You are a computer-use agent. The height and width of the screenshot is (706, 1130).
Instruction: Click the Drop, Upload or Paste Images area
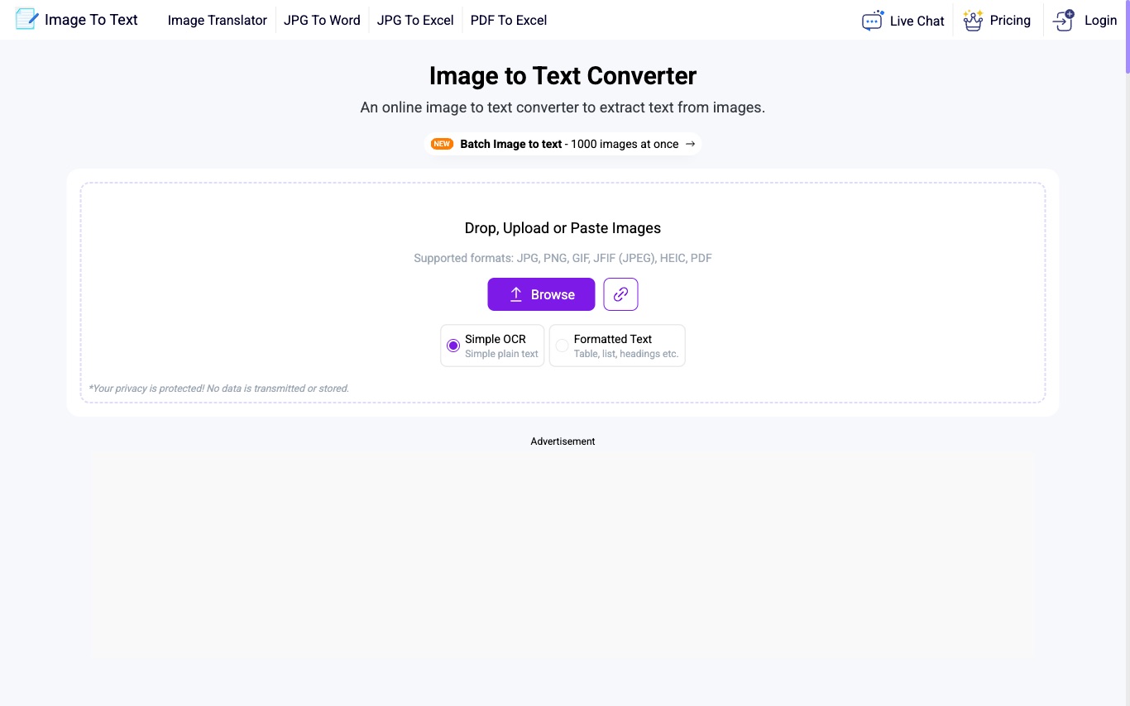[x=563, y=228]
